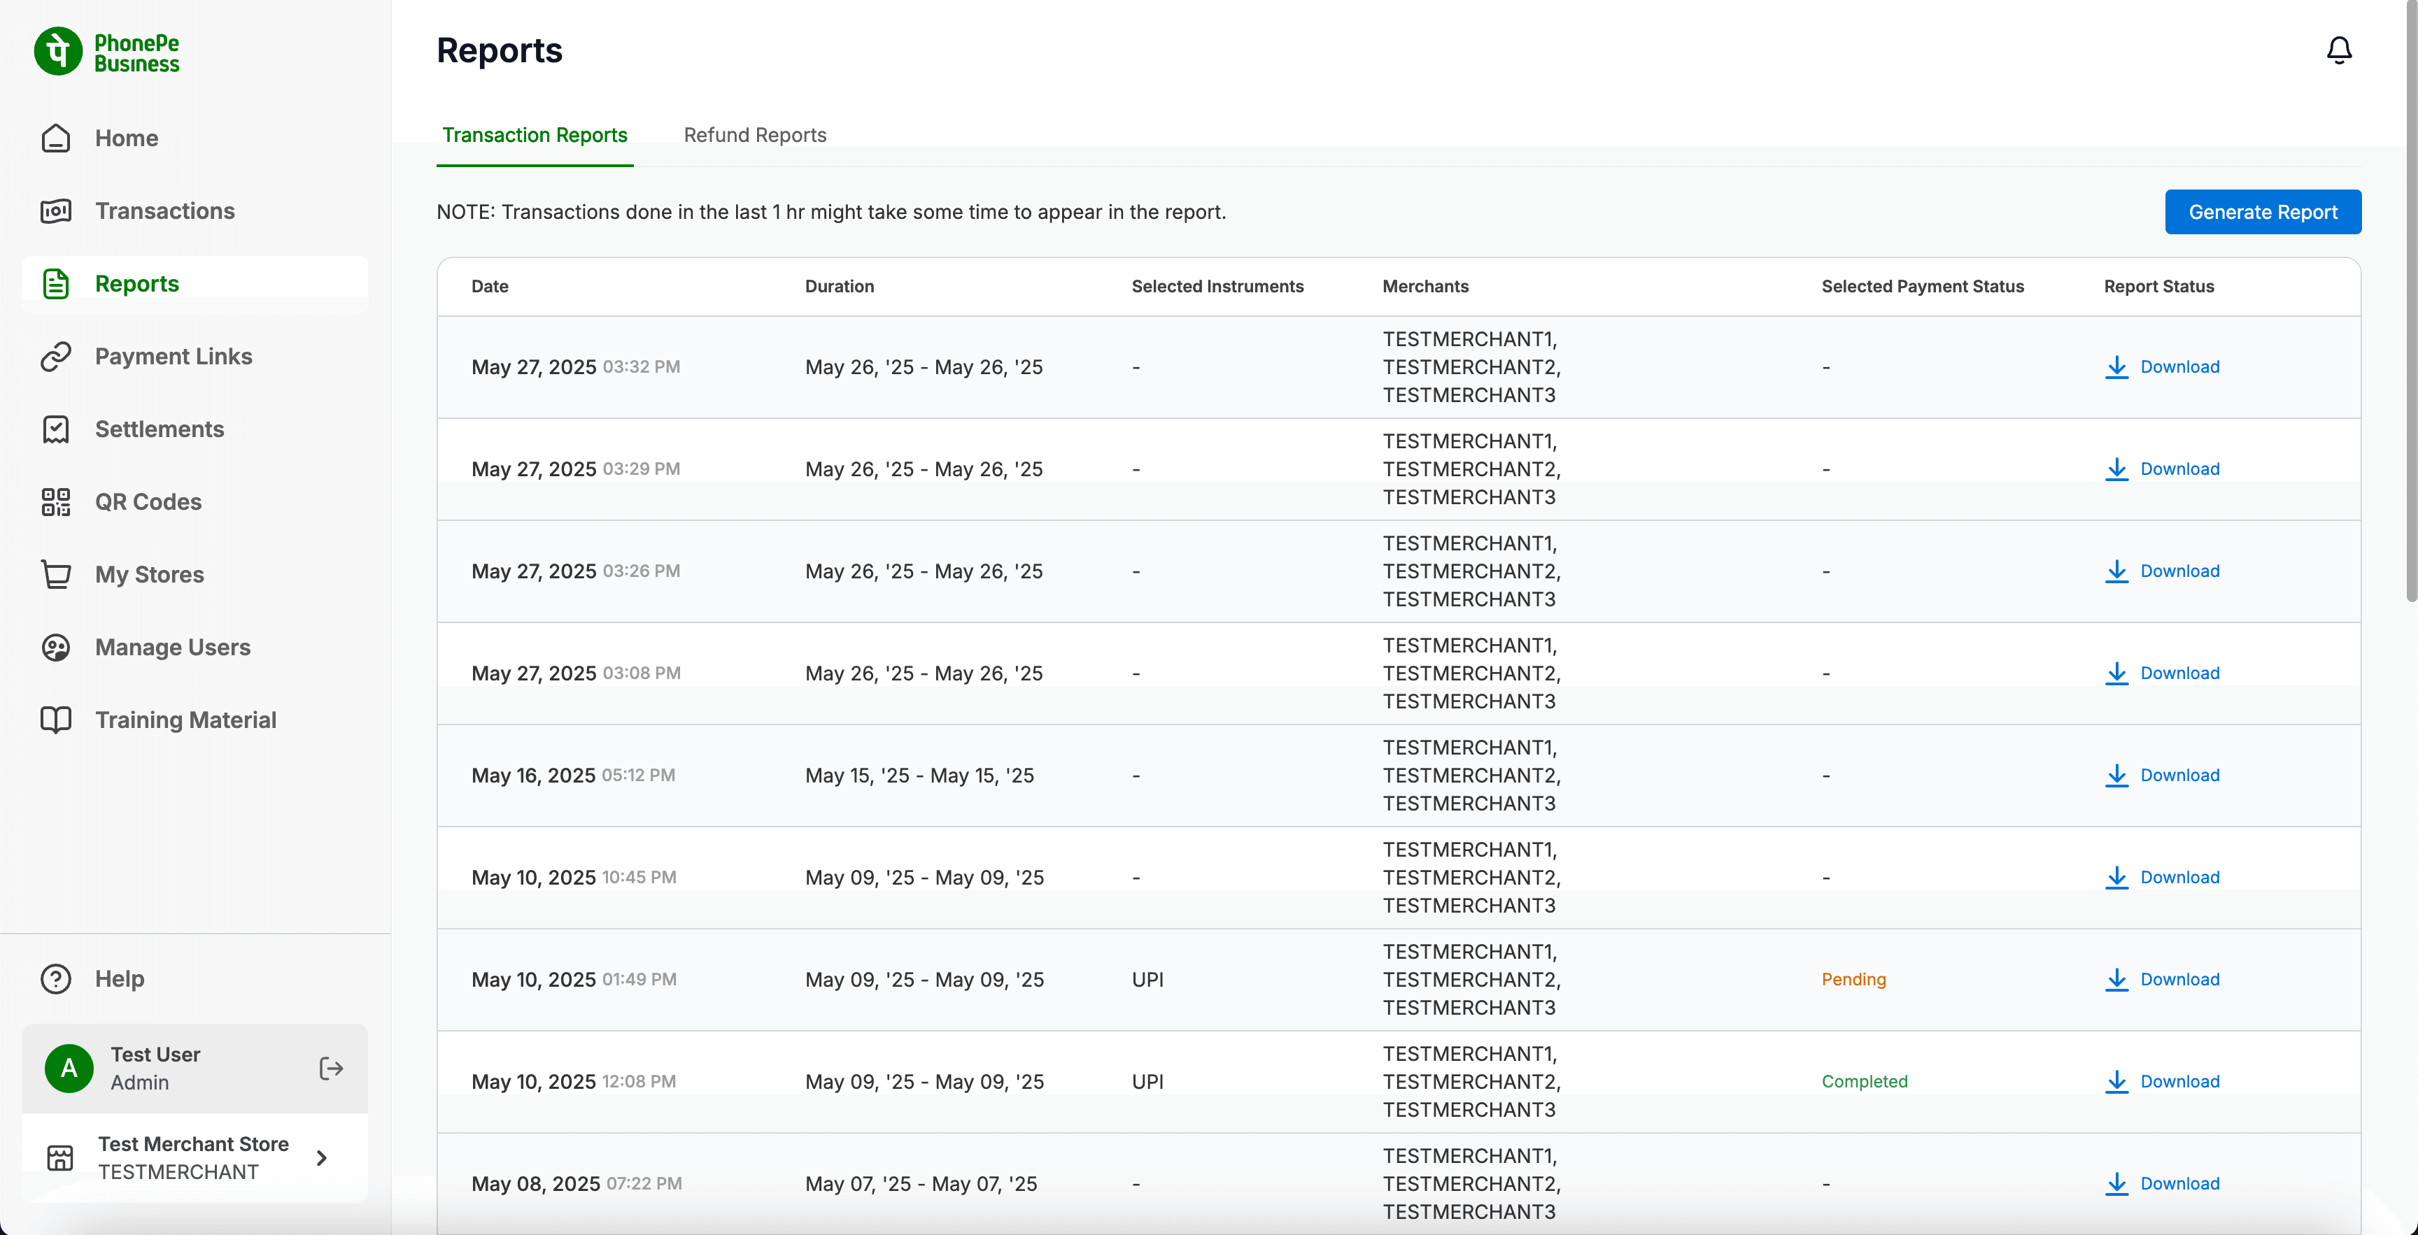2418x1235 pixels.
Task: Download the May 16 05:12 PM report
Action: (2162, 776)
